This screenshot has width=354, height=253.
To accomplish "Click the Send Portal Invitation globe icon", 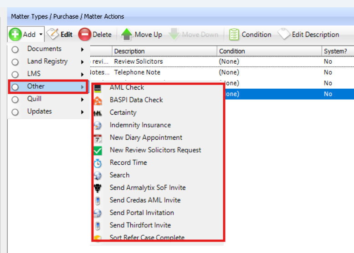I will tap(97, 213).
